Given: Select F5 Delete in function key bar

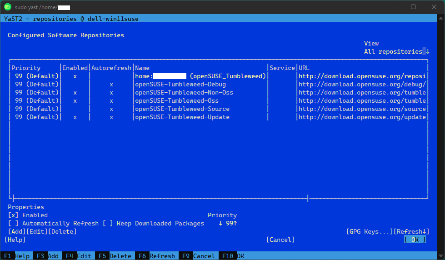Looking at the screenshot, I should coord(115,256).
